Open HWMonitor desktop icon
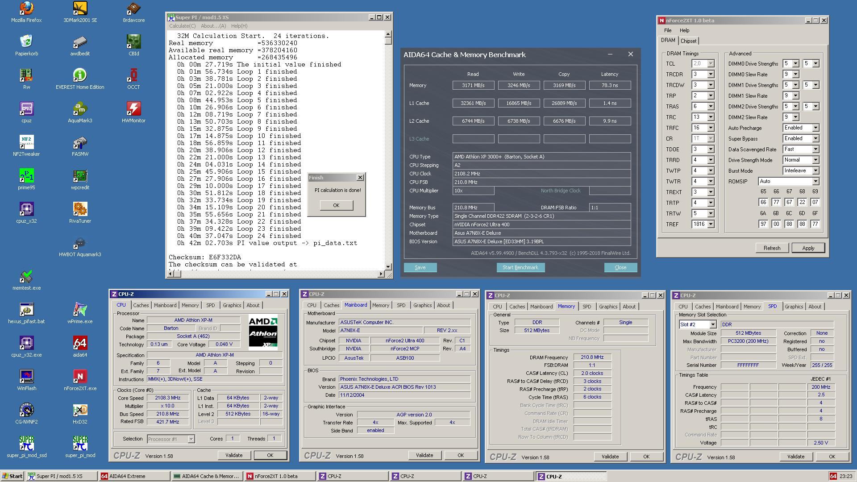The height and width of the screenshot is (482, 857). 133,112
